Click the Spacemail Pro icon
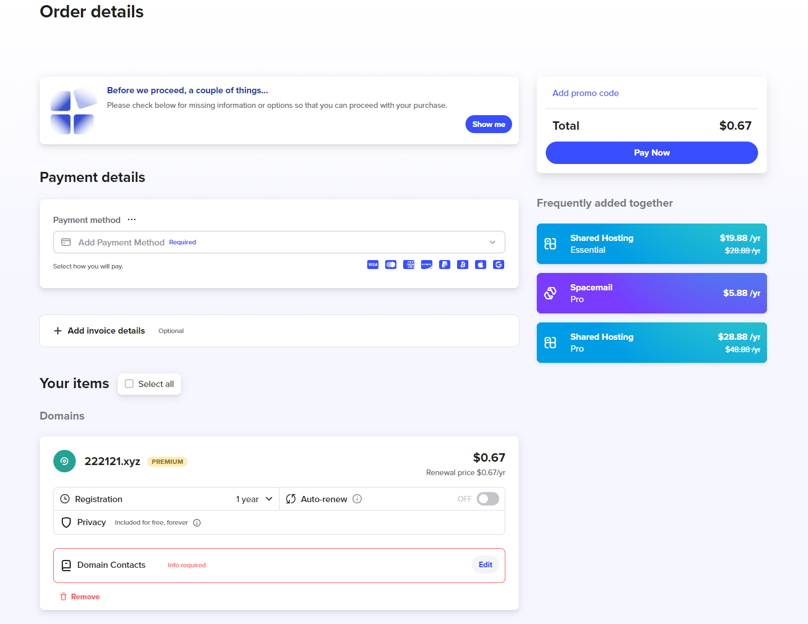This screenshot has height=624, width=808. pos(550,293)
